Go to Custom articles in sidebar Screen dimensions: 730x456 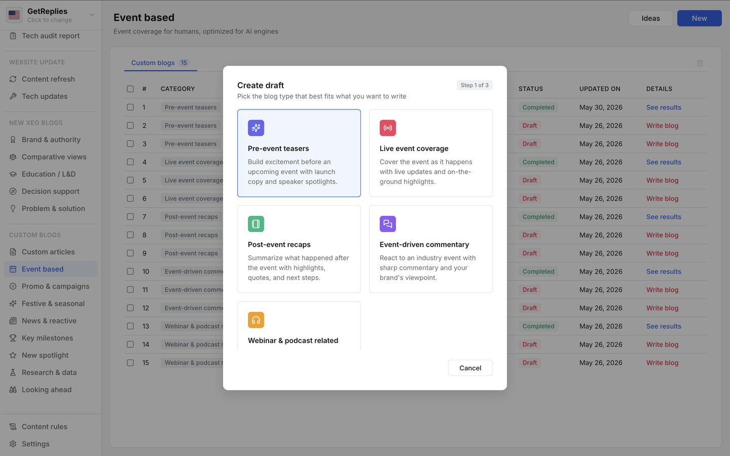point(51,252)
